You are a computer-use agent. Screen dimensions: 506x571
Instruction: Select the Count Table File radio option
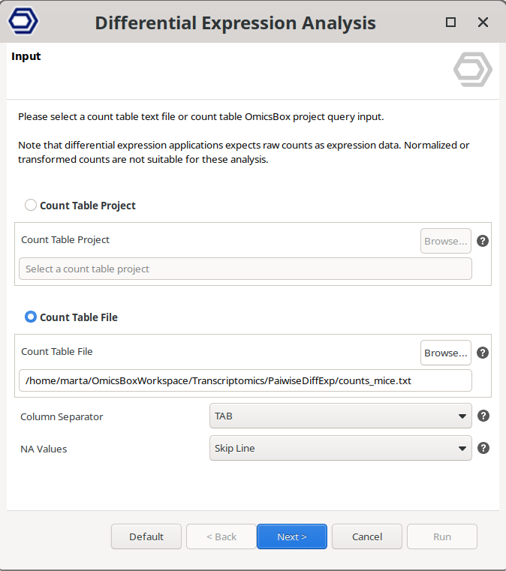pos(31,317)
